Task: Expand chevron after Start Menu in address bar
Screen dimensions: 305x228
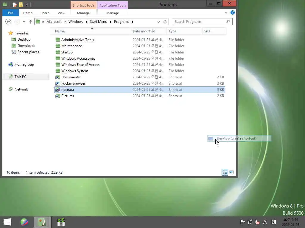Action: pyautogui.click(x=111, y=22)
